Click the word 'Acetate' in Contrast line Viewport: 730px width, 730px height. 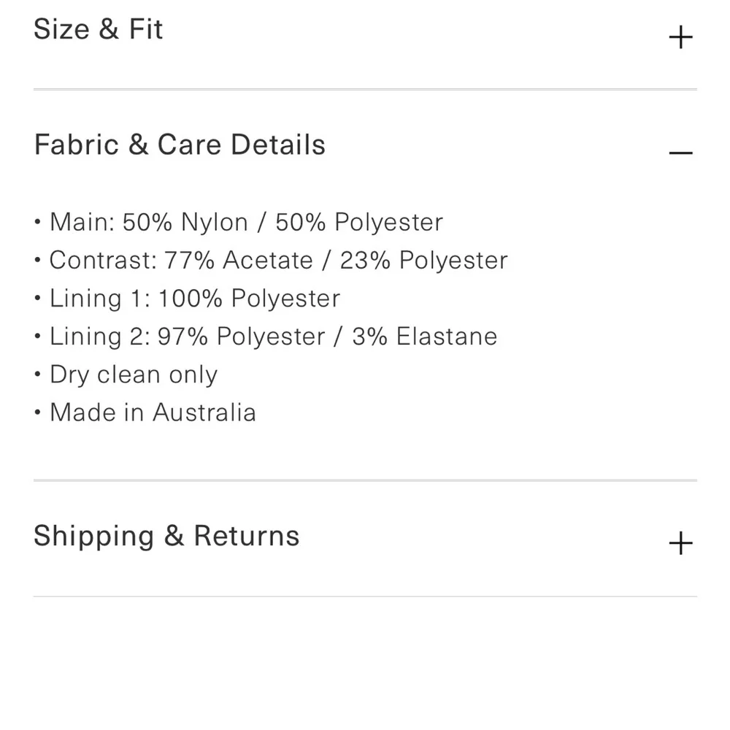(x=267, y=260)
